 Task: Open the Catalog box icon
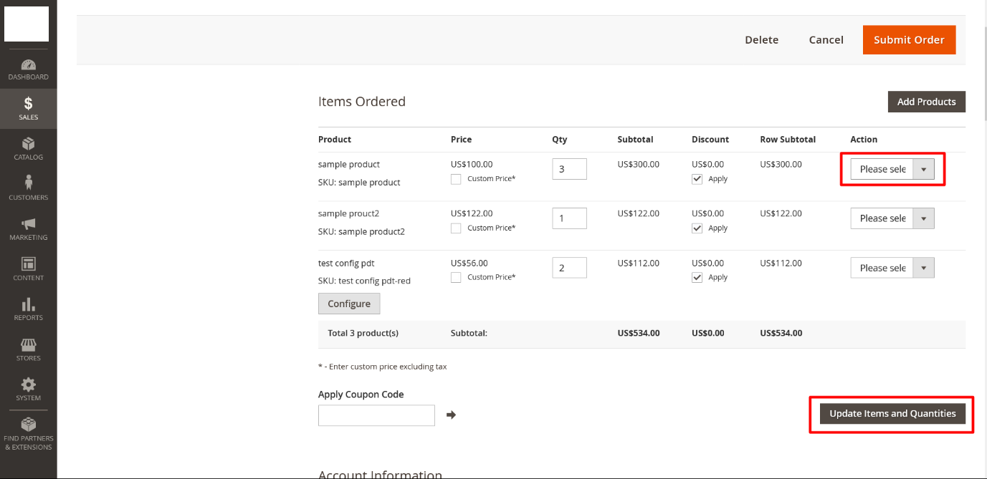click(29, 145)
